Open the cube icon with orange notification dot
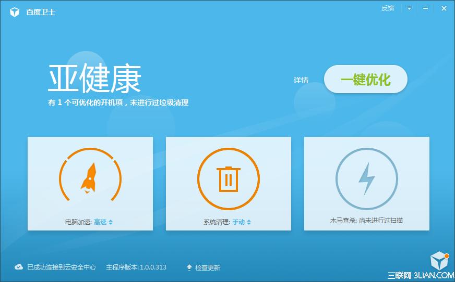 [x=438, y=261]
